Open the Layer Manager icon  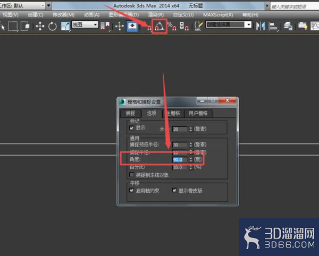(288, 26)
